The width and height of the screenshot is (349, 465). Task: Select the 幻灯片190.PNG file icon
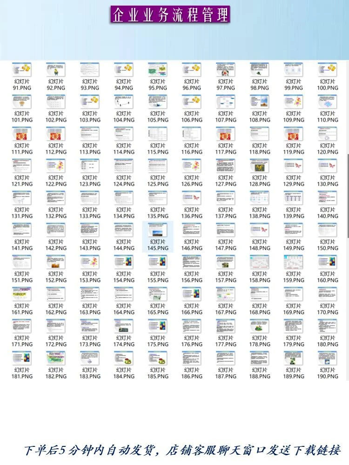tap(327, 358)
